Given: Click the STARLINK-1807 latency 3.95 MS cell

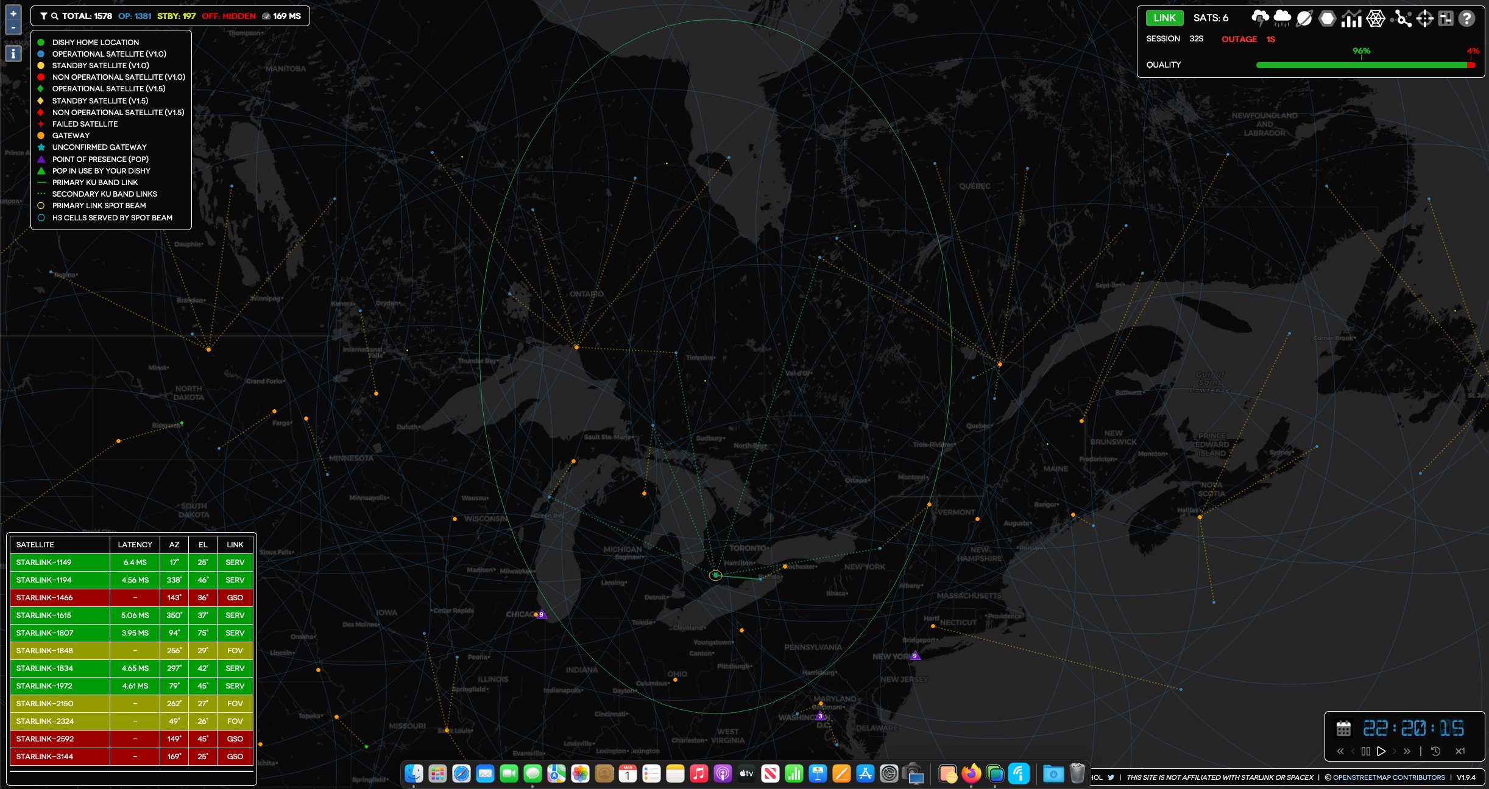Looking at the screenshot, I should coord(135,633).
